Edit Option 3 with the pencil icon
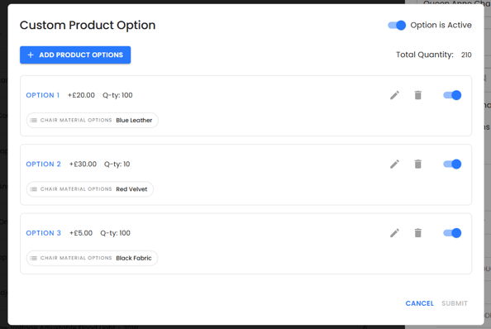The height and width of the screenshot is (329, 491). (394, 233)
